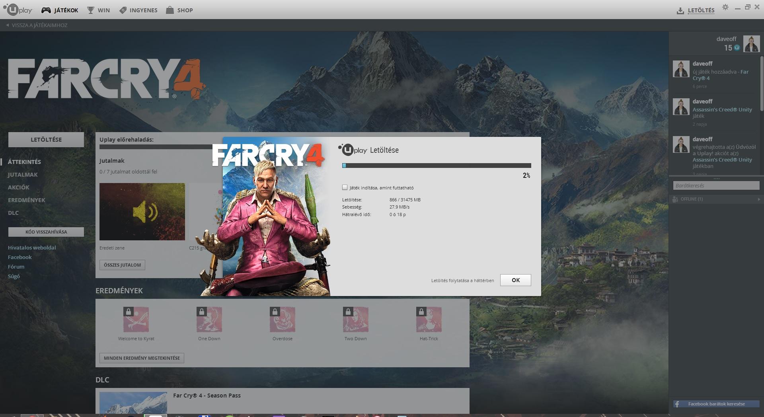Viewport: 764px width, 417px height.
Task: Click Season Pass DLC thumbnail
Action: tap(133, 403)
